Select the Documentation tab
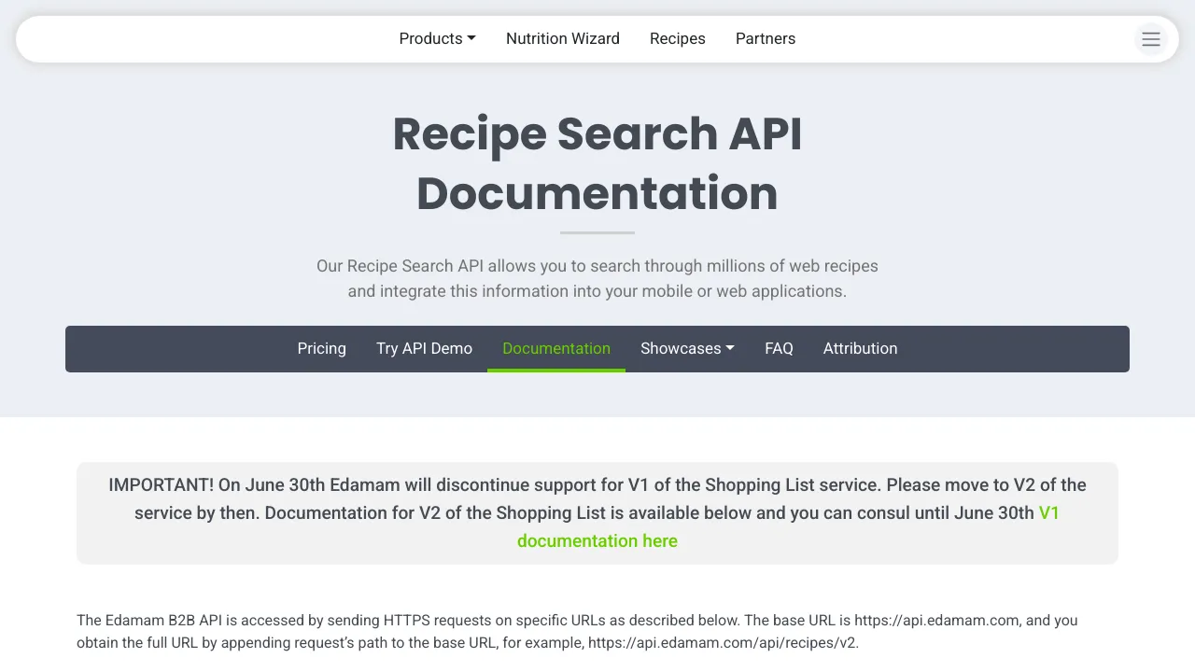Viewport: 1195px width, 672px height. (556, 348)
